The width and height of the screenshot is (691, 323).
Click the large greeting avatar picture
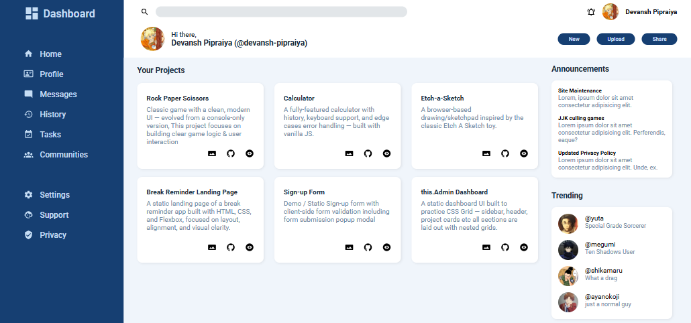tap(152, 39)
